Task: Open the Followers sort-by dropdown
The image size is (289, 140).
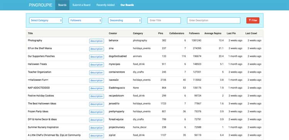Action: click(85, 20)
